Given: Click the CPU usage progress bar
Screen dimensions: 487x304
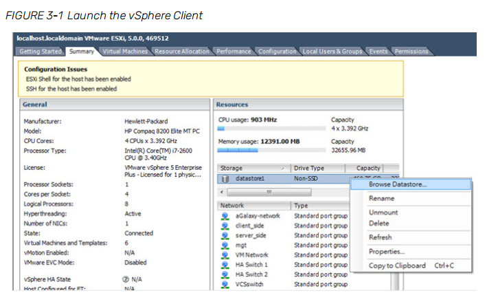Looking at the screenshot, I should pyautogui.click(x=271, y=129).
